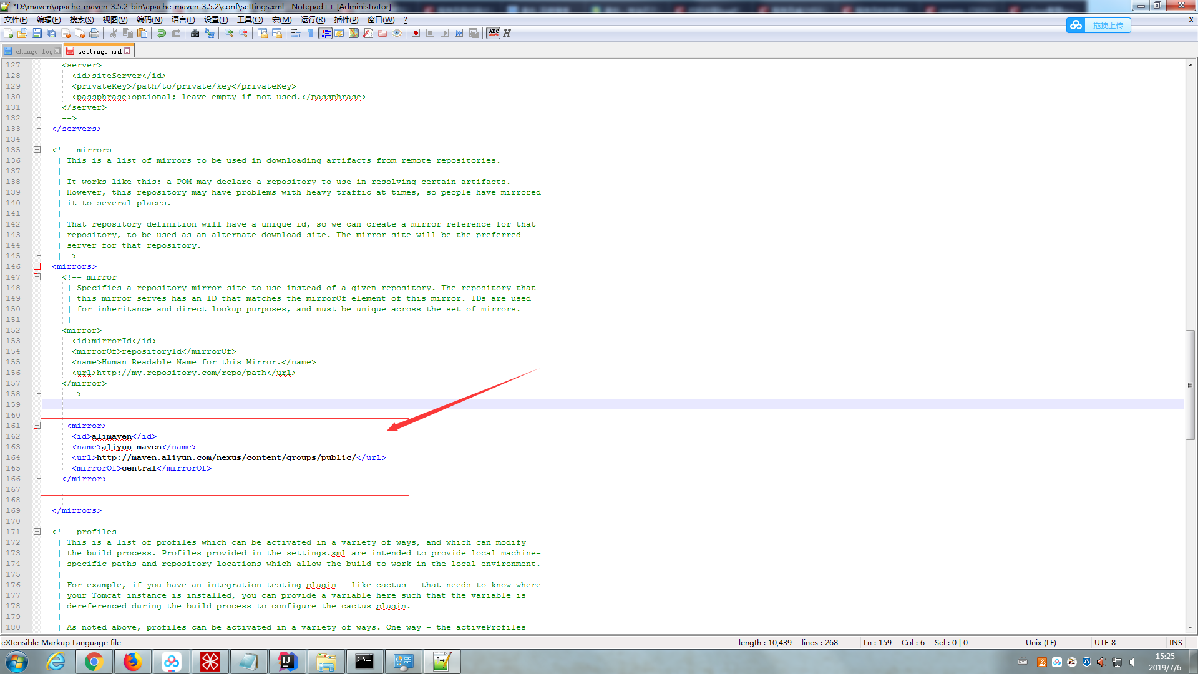This screenshot has height=674, width=1198.
Task: Collapse the profiles comment fold at line 171
Action: point(37,532)
